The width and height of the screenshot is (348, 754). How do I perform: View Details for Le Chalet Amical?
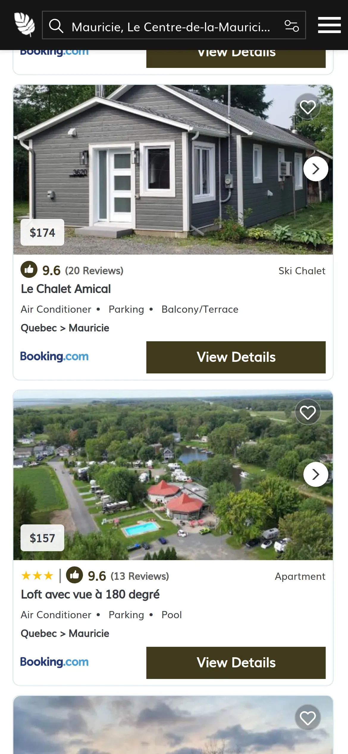pyautogui.click(x=236, y=357)
